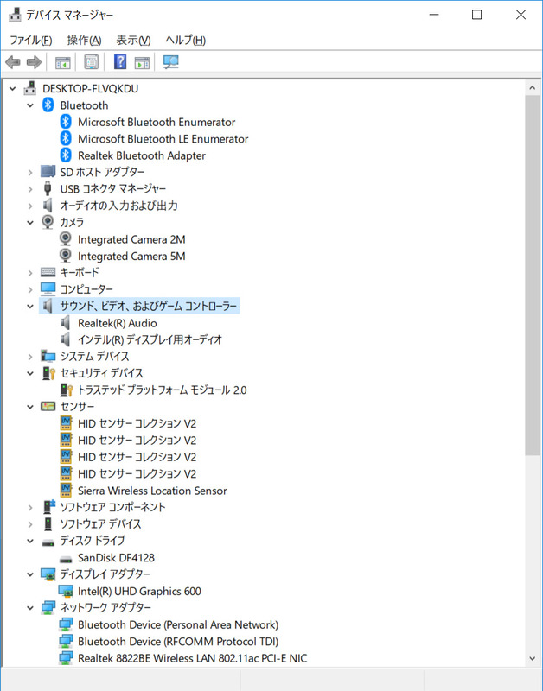Select Integrated Camera 2M

(x=131, y=239)
